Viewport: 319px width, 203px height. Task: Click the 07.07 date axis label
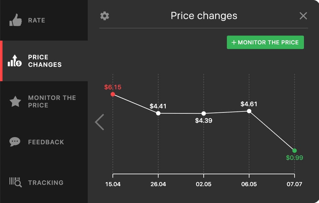coord(295,184)
